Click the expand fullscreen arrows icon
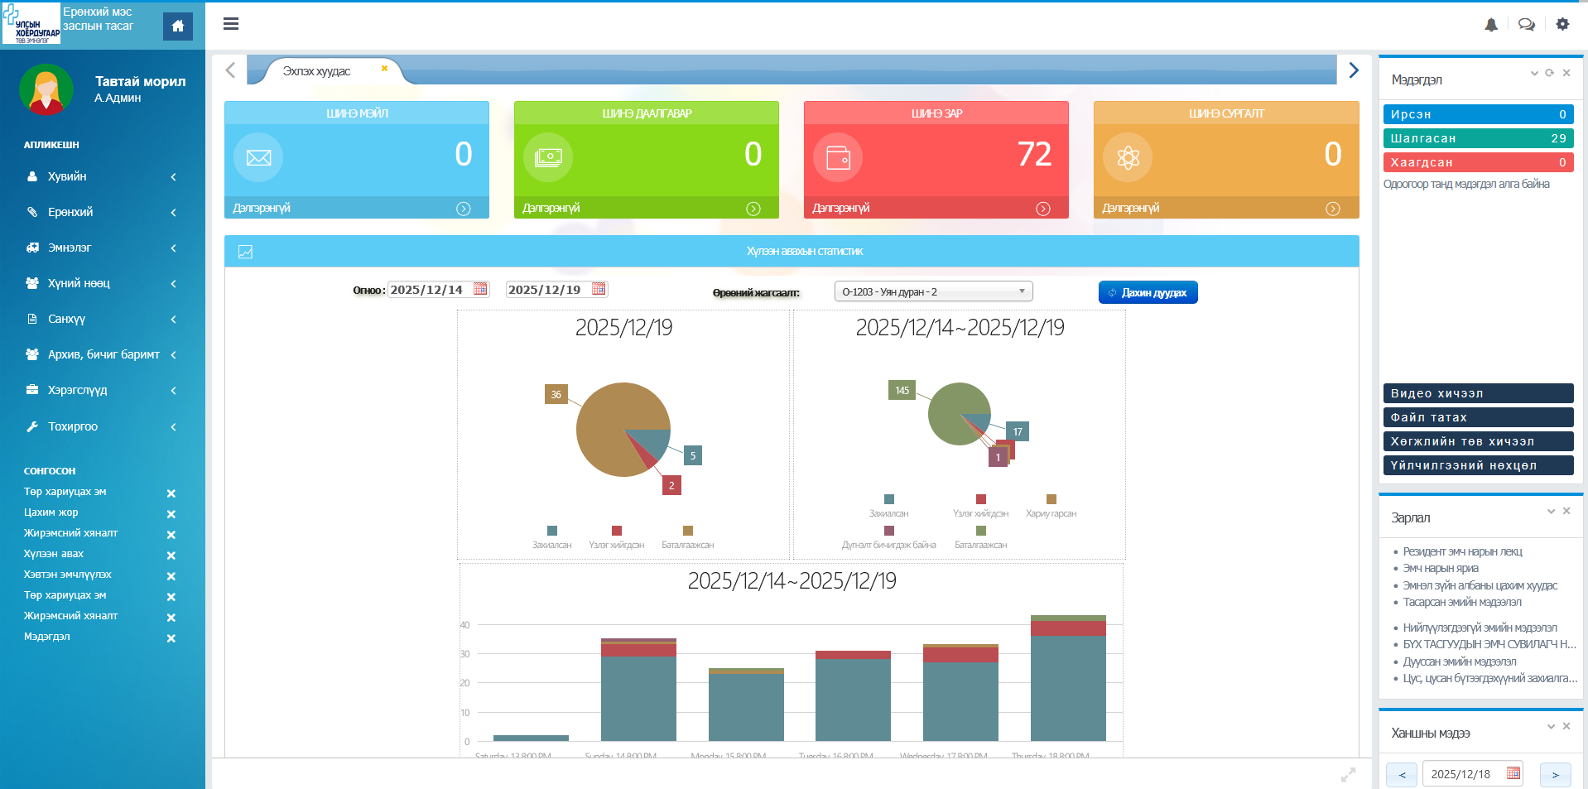Viewport: 1588px width, 789px height. (x=1348, y=775)
